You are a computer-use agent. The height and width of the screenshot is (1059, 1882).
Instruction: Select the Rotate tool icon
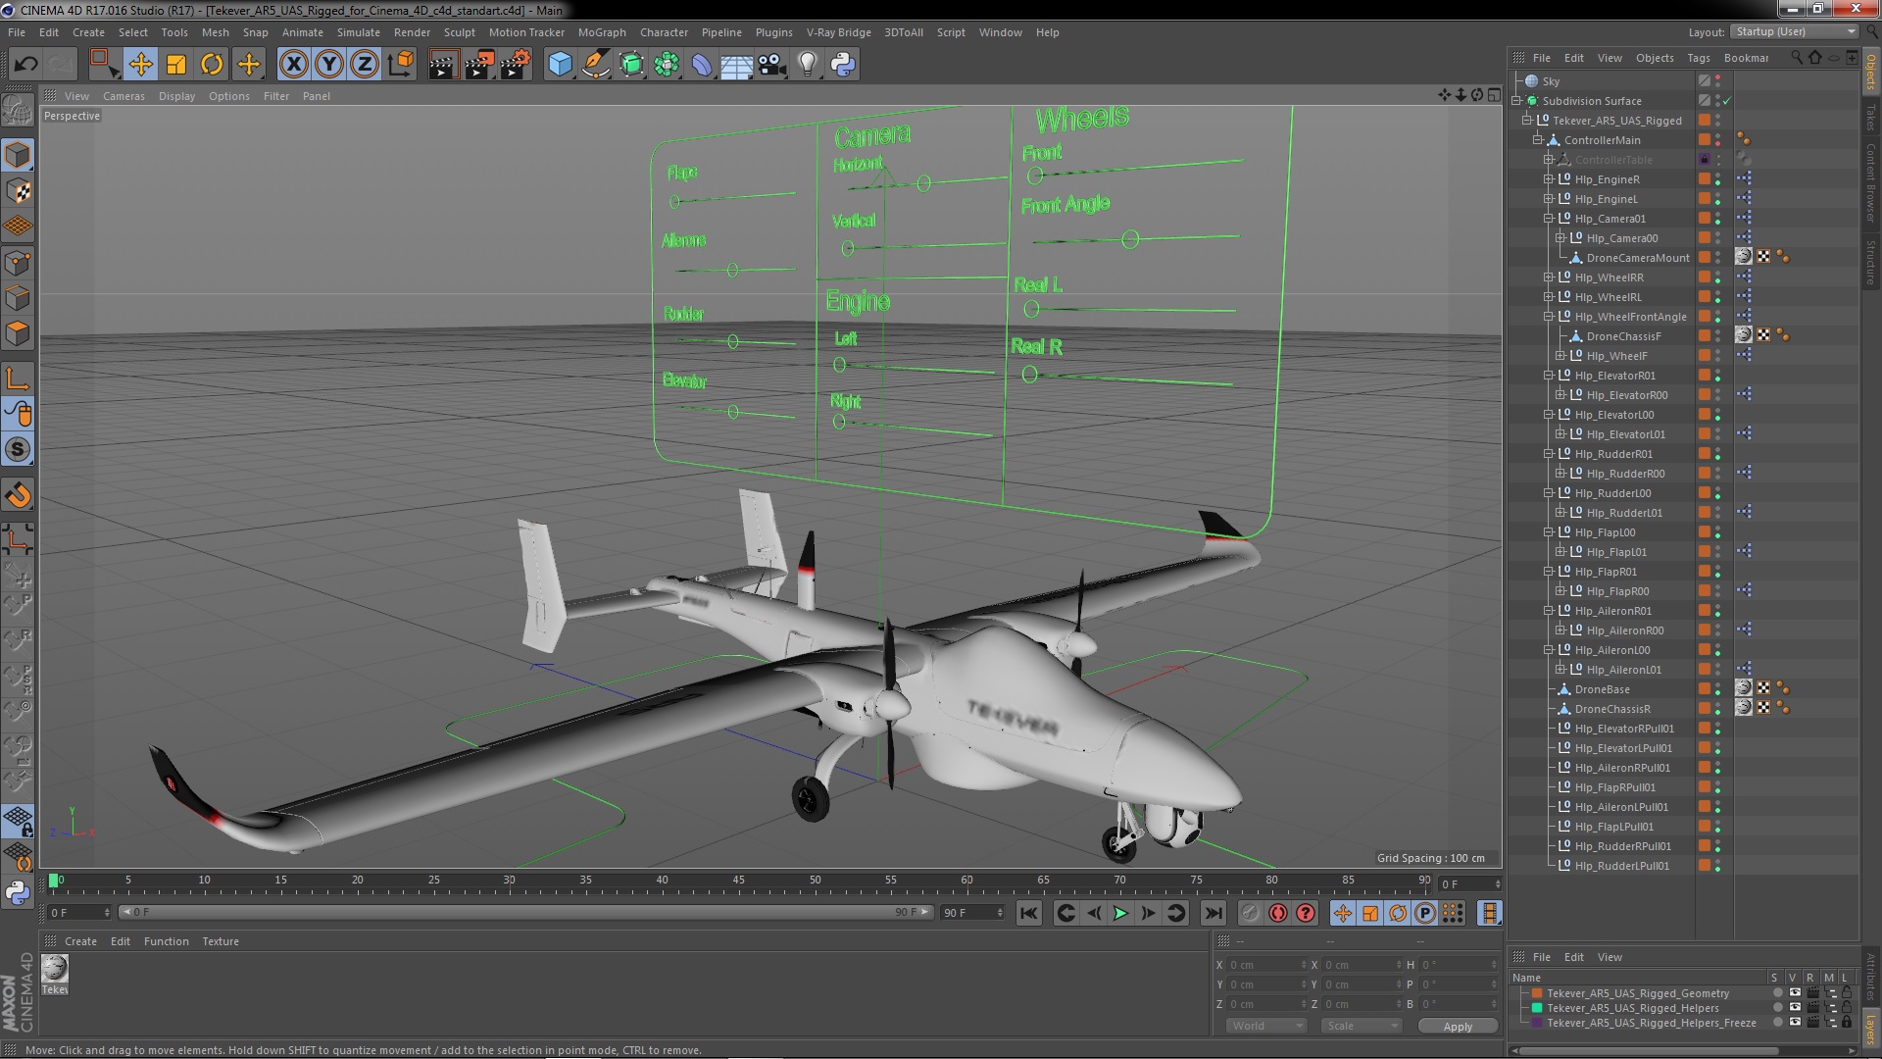(x=212, y=65)
